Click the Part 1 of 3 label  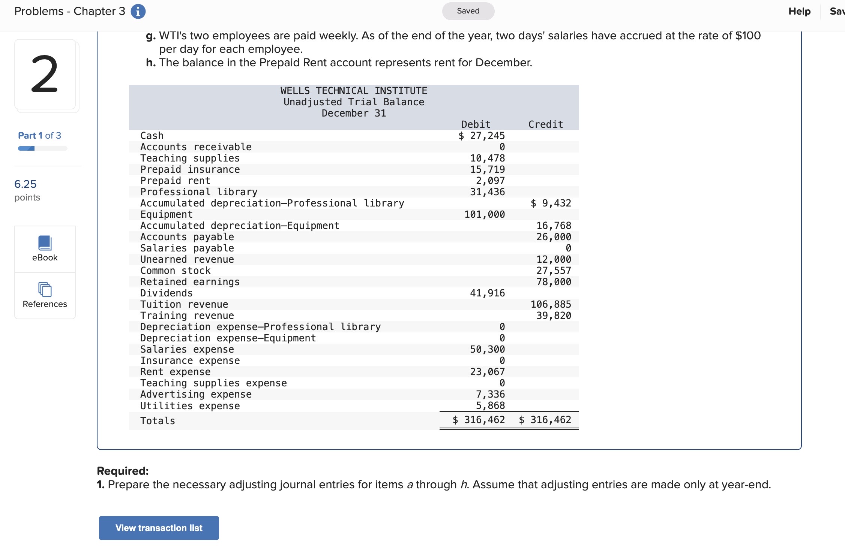(39, 135)
